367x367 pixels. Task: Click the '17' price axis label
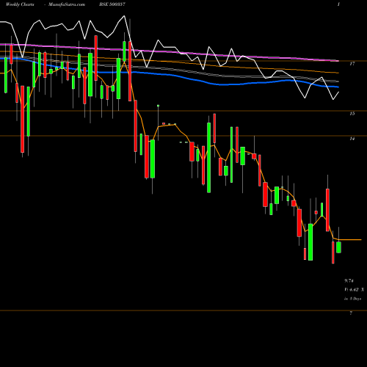tap(352, 64)
